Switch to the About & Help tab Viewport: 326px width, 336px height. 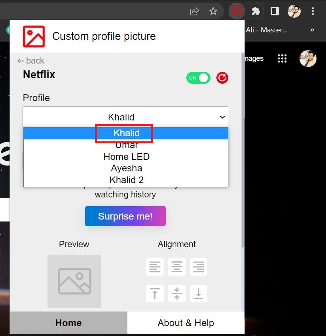click(186, 323)
